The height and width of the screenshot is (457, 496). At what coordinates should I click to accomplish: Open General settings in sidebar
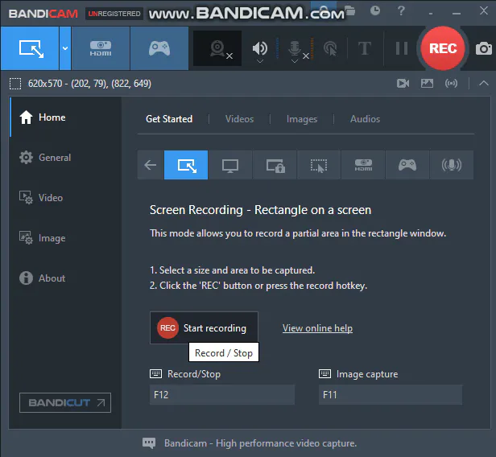tap(65, 158)
